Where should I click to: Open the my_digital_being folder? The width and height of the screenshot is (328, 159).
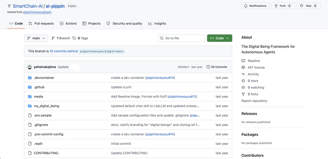click(x=47, y=106)
